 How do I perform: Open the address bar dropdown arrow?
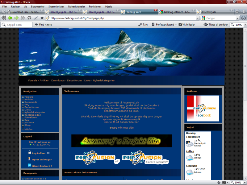(198, 18)
